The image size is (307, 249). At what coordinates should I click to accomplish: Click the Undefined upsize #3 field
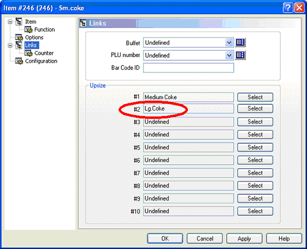tap(189, 122)
